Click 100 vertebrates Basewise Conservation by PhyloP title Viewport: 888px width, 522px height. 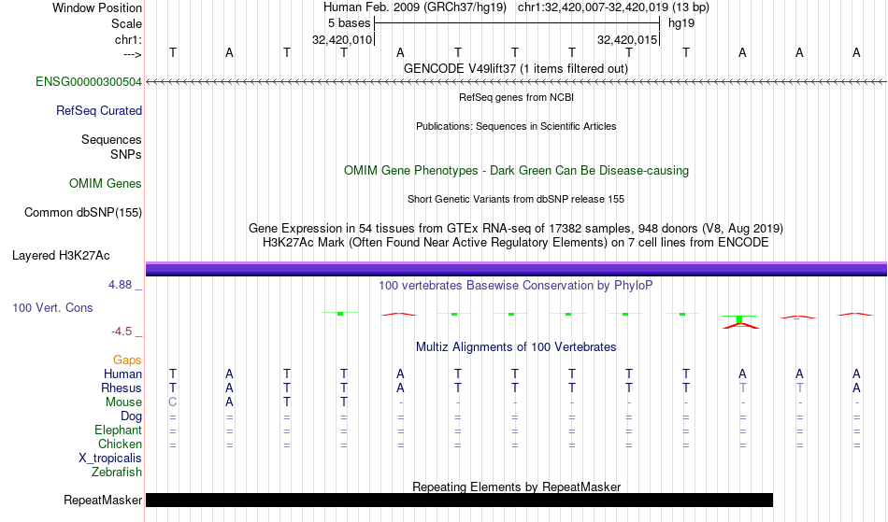point(515,286)
